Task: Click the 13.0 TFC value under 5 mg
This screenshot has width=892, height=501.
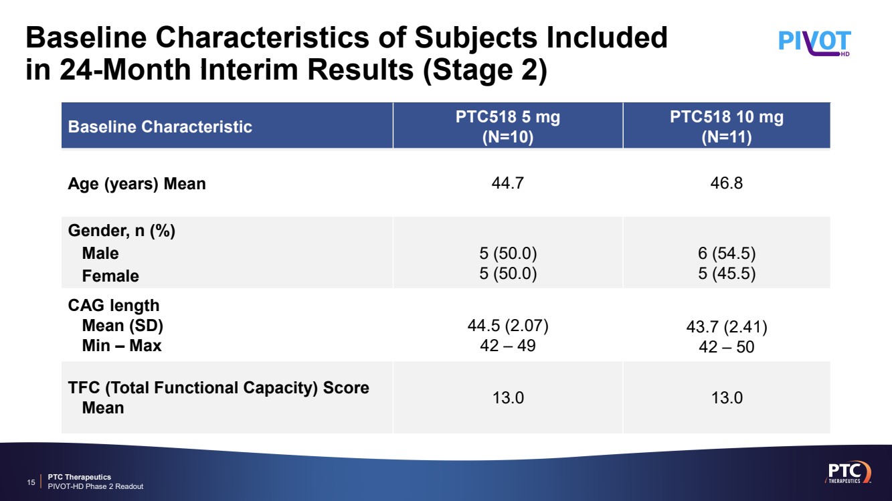Action: click(508, 397)
